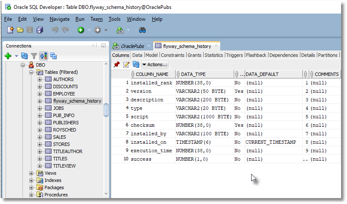The height and width of the screenshot is (204, 347).
Task: Switch to the Constraints tab
Action: pos(172,55)
